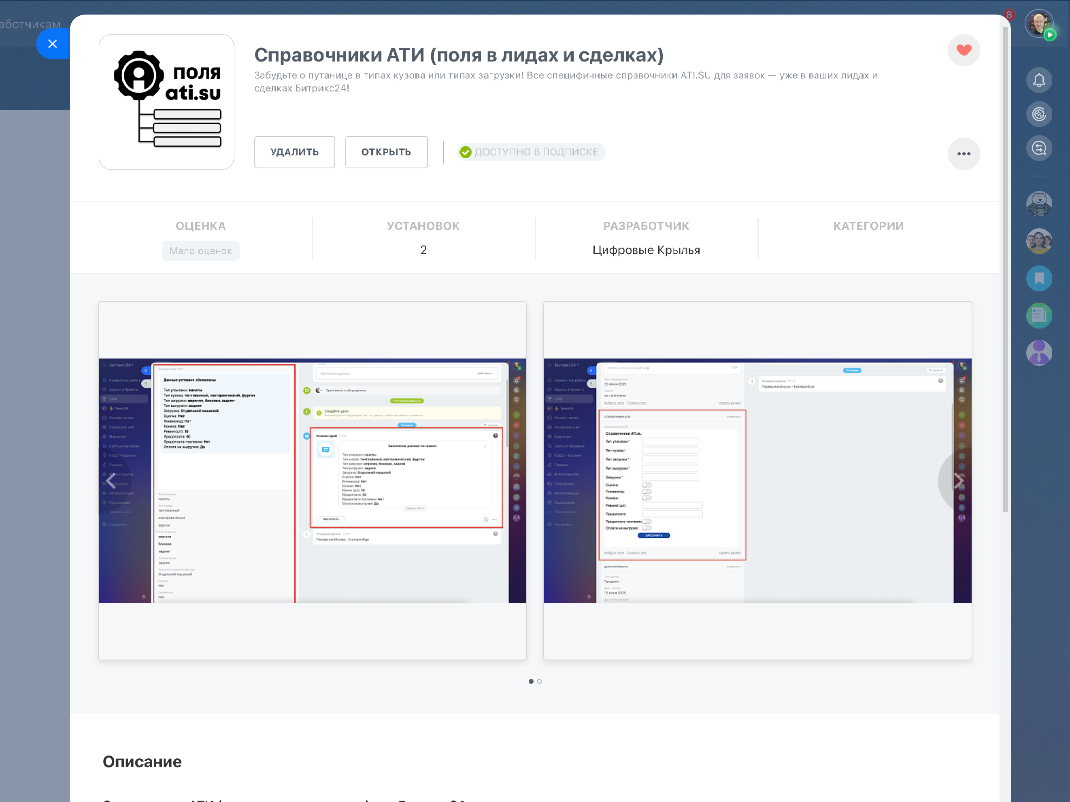
Task: Select the first carousel pagination dot
Action: coord(531,681)
